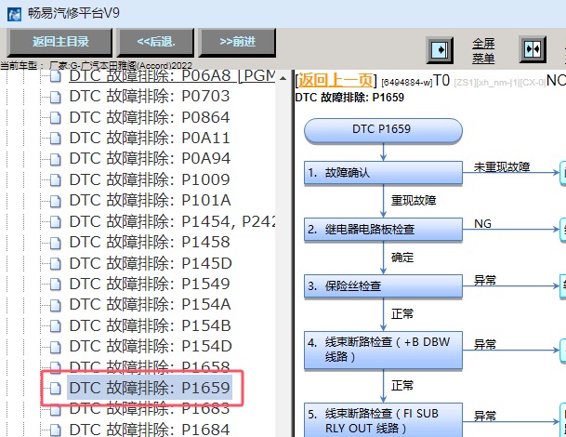The height and width of the screenshot is (437, 566).
Task: Click document icon beside P1009
Action: point(55,180)
